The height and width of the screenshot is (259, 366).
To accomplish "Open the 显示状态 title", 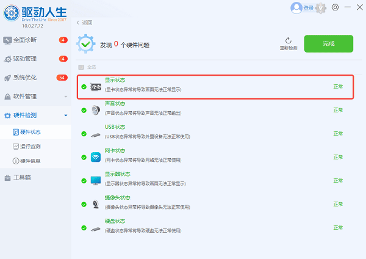I will pyautogui.click(x=115, y=80).
